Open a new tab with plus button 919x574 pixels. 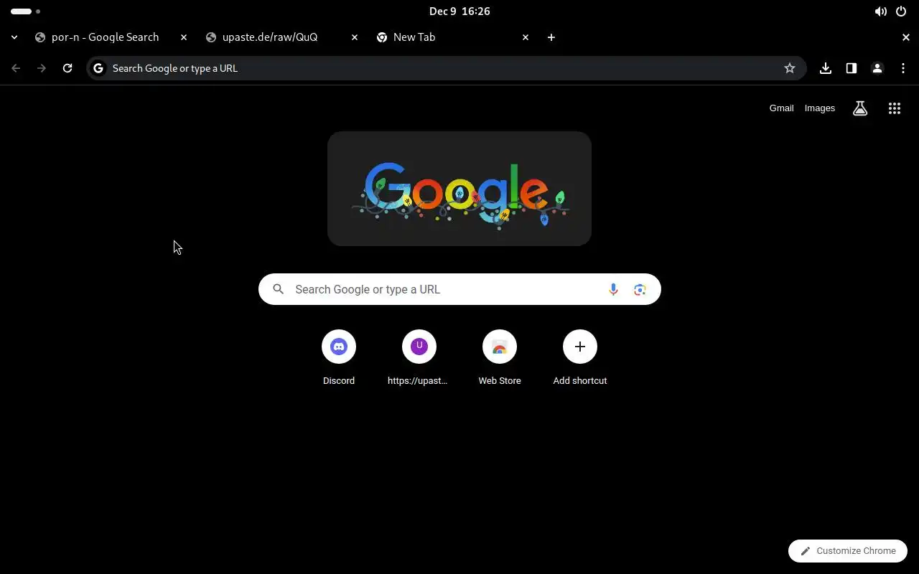coord(551,37)
